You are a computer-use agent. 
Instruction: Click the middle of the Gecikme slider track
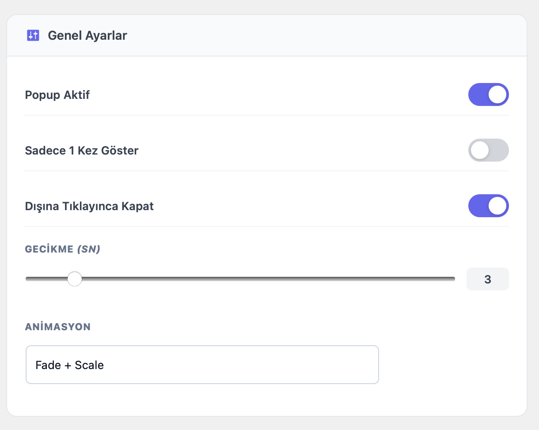(240, 279)
